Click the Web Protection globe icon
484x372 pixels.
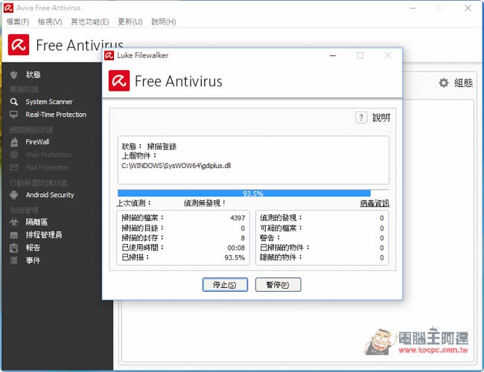pos(14,155)
